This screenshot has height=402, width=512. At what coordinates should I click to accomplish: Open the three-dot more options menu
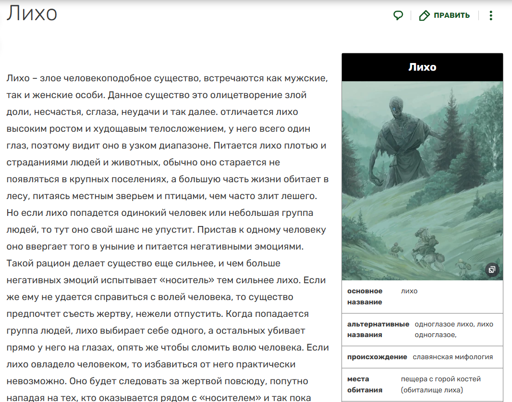[x=491, y=15]
